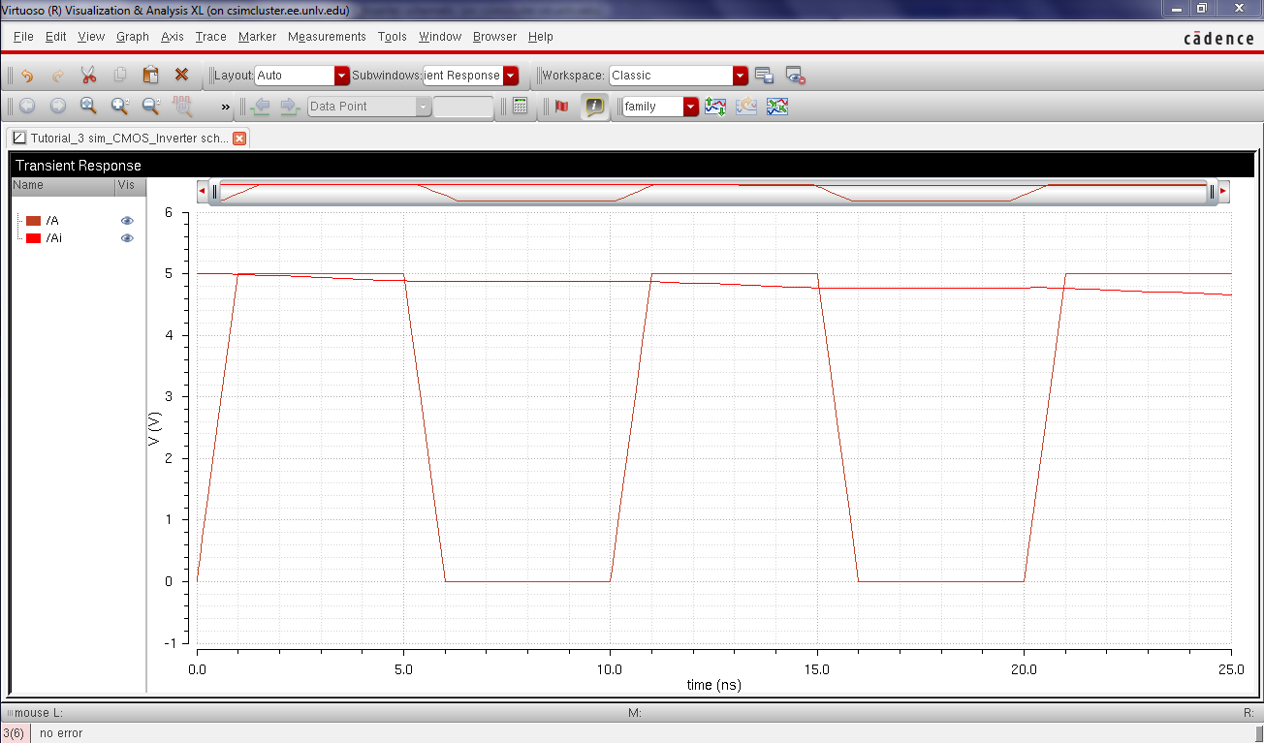
Task: Select the /Ai trace name
Action: tap(54, 238)
